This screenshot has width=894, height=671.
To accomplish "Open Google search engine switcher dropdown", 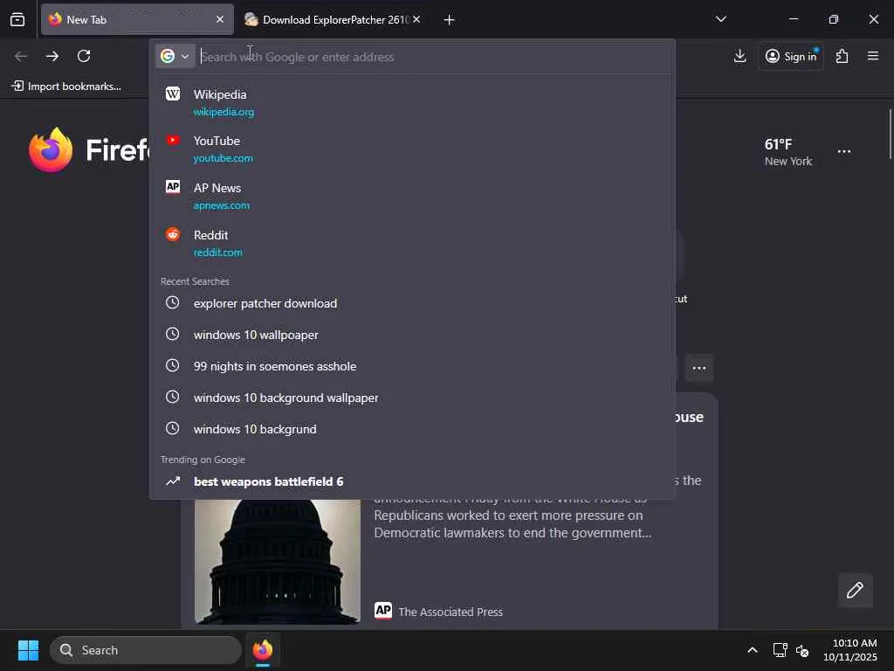I will (175, 57).
